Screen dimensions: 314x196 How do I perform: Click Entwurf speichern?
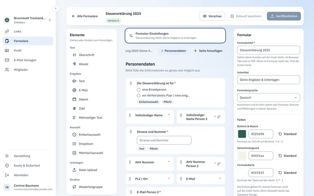tap(246, 16)
